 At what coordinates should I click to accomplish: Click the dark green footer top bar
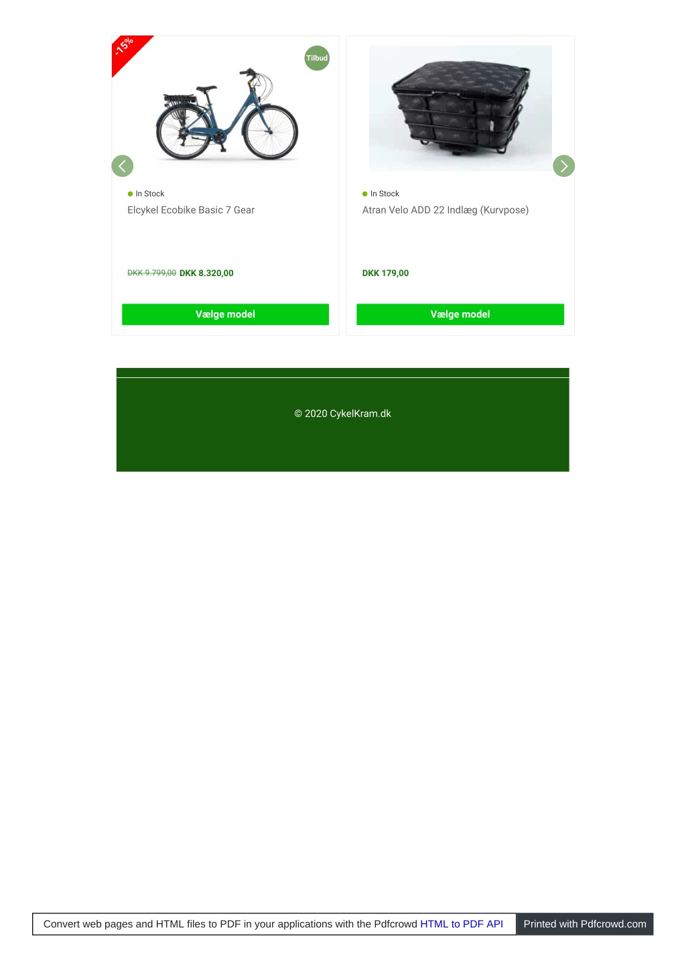342,373
